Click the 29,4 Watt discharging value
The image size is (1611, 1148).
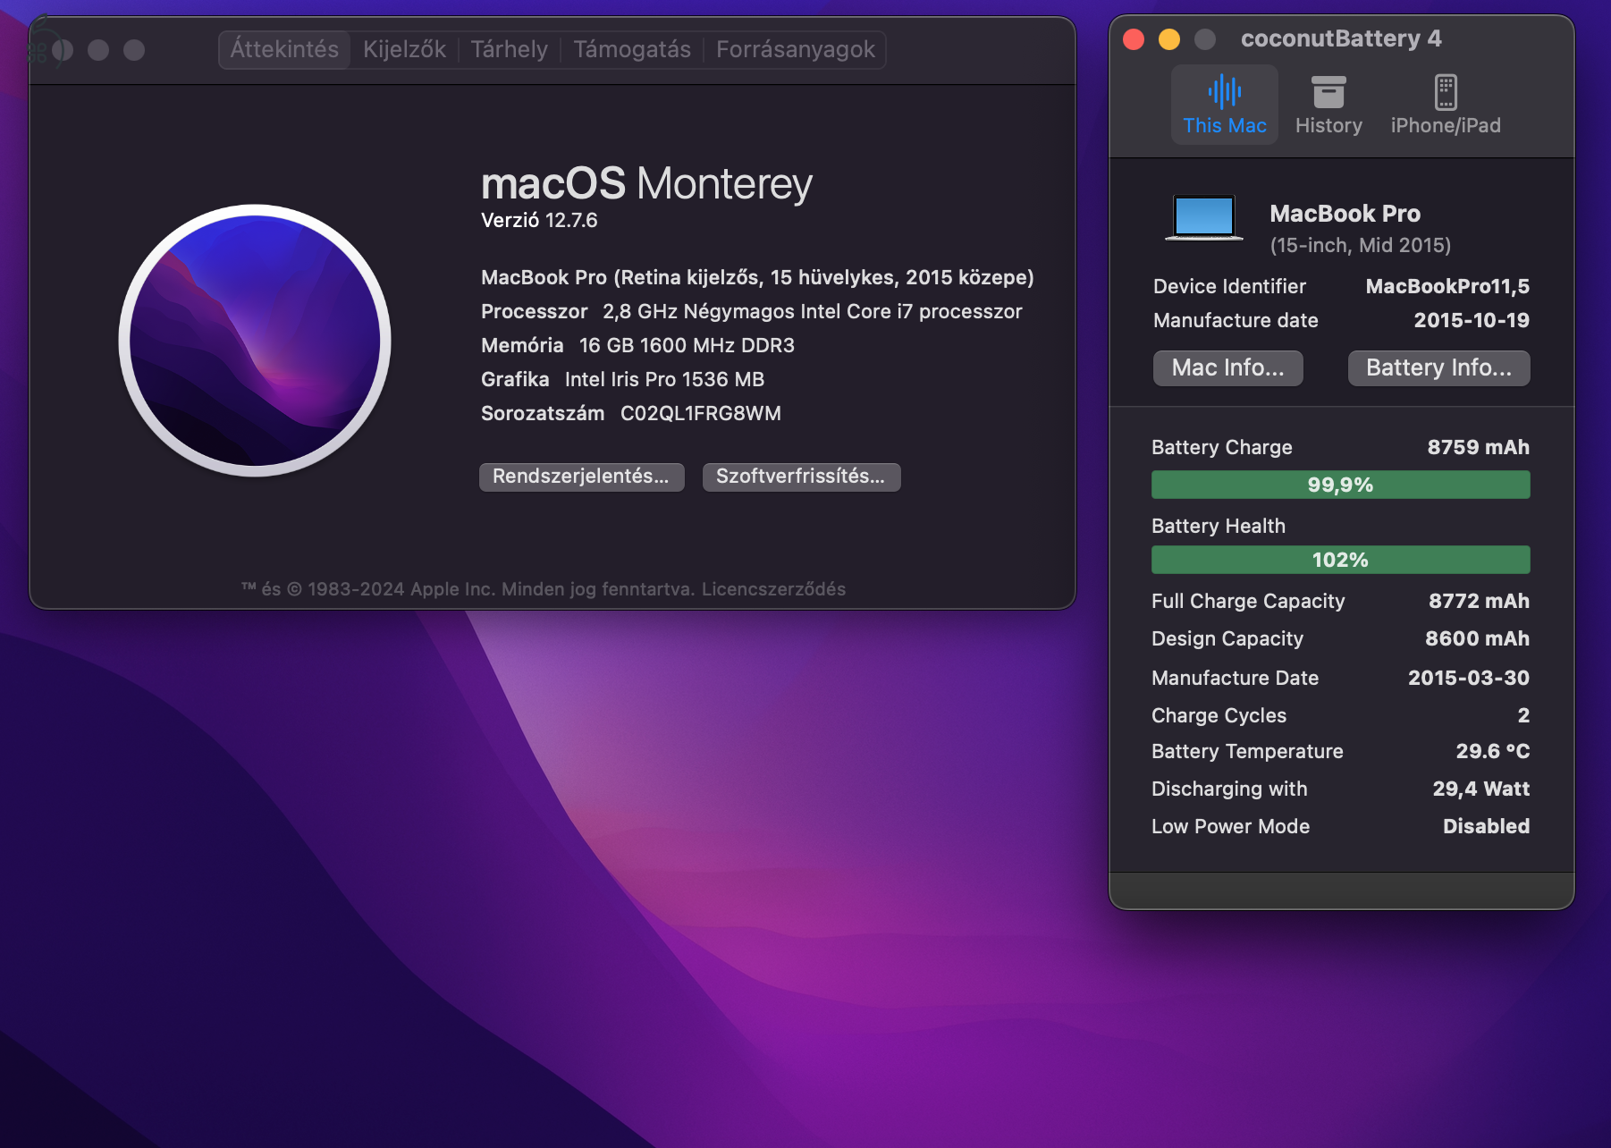[x=1481, y=789]
